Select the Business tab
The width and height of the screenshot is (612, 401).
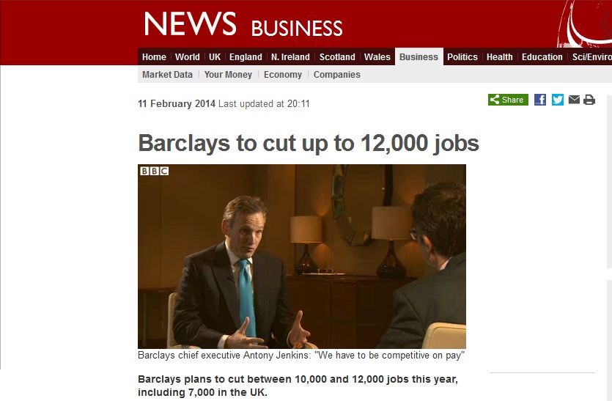coord(419,57)
